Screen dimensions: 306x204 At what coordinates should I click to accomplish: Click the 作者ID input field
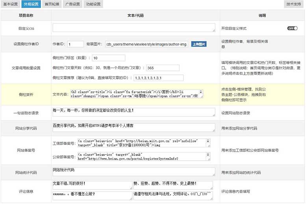[76, 44]
